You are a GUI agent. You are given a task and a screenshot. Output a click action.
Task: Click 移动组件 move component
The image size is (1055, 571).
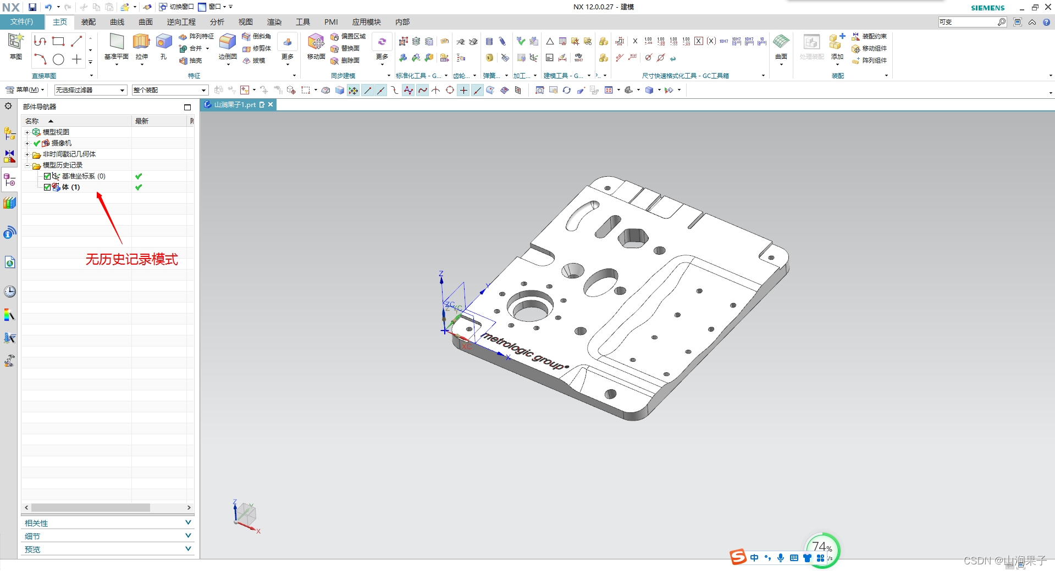point(869,48)
